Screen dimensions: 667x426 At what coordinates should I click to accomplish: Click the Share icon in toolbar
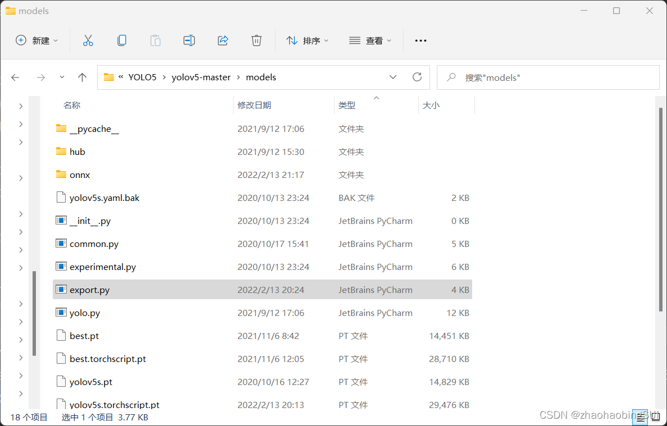coord(223,40)
